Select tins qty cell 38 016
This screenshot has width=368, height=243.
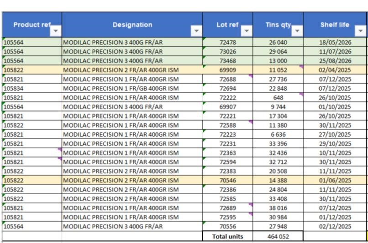click(x=278, y=208)
